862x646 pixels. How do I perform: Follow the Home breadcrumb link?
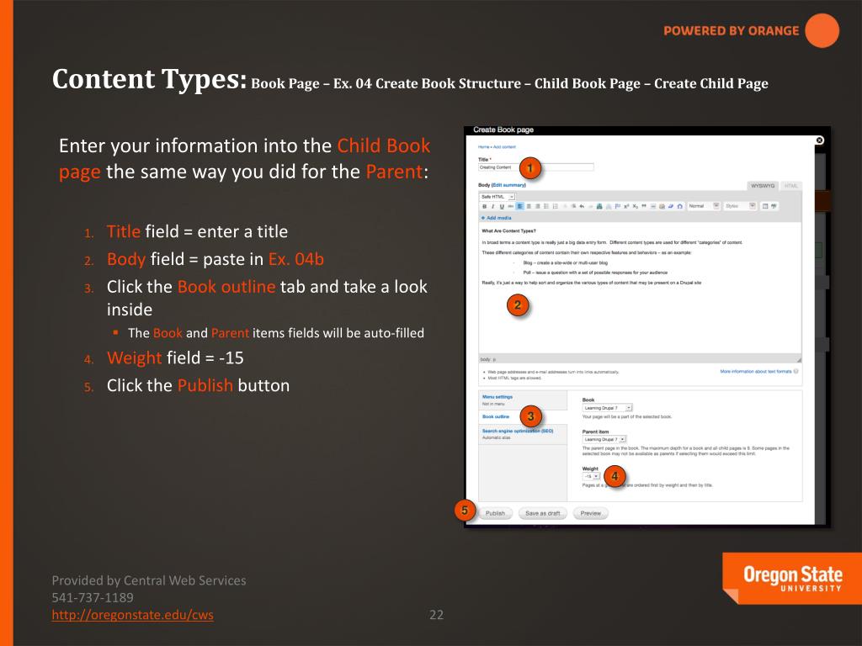tap(483, 147)
